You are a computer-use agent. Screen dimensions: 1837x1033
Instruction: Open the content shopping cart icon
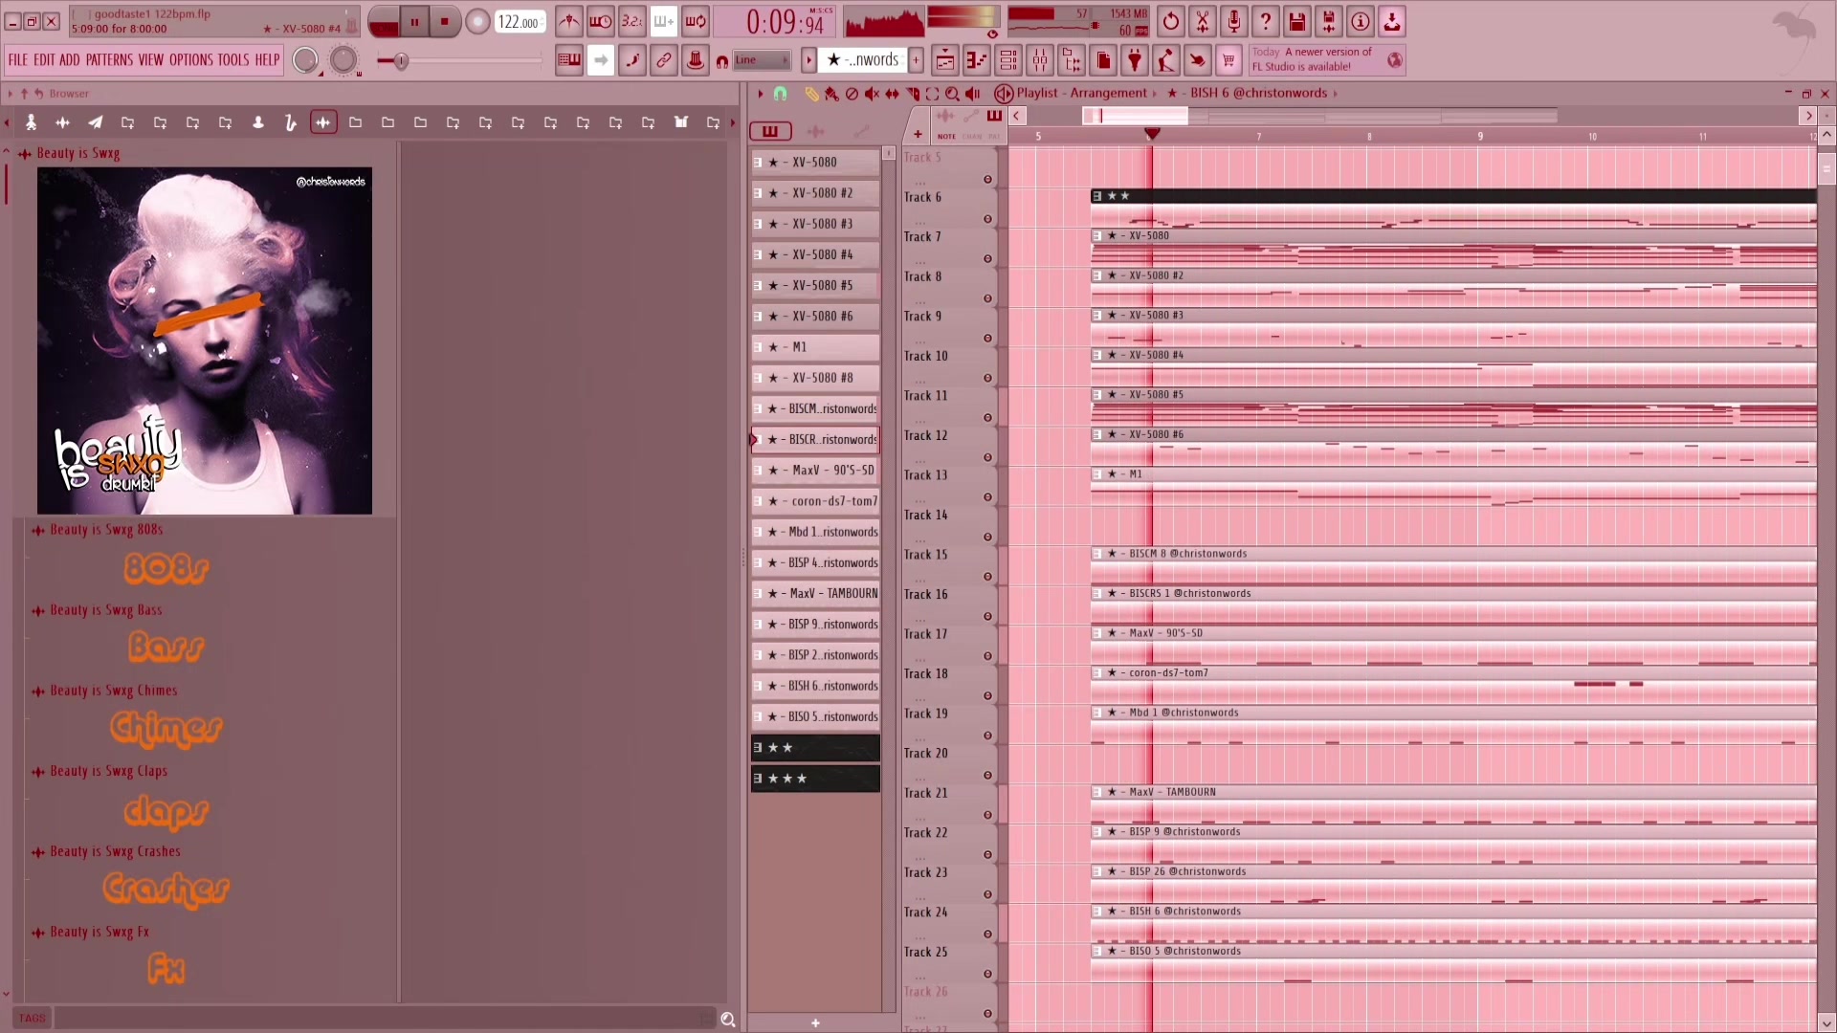pos(1228,60)
